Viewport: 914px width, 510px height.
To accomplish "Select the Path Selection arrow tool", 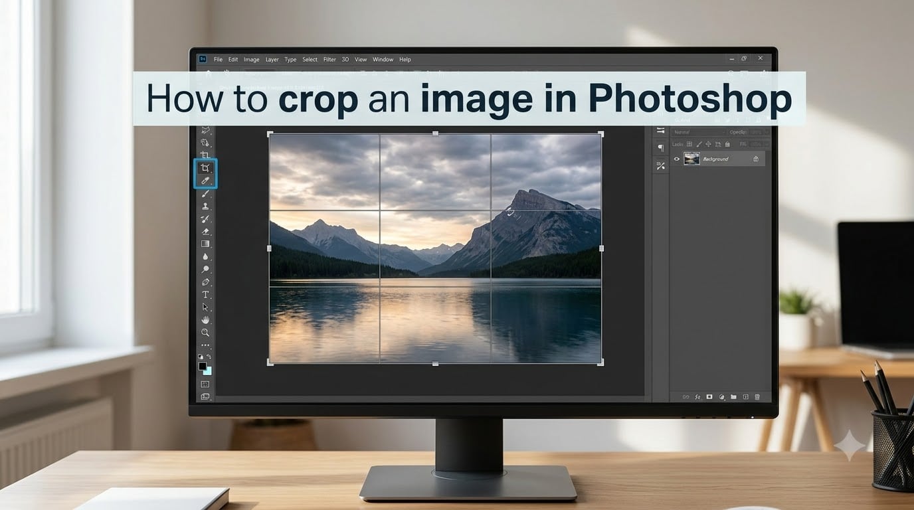I will (205, 307).
